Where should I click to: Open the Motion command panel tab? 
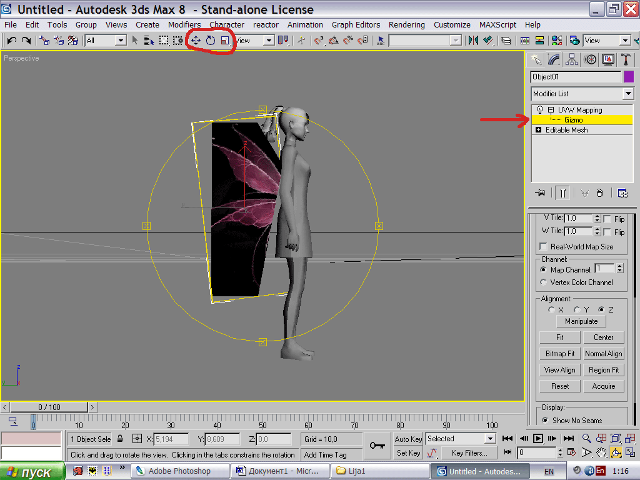point(590,60)
